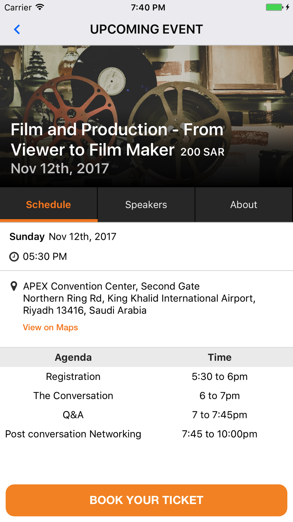Viewport: 293px width, 522px height.
Task: Open the Speakers tab
Action: pos(146,205)
